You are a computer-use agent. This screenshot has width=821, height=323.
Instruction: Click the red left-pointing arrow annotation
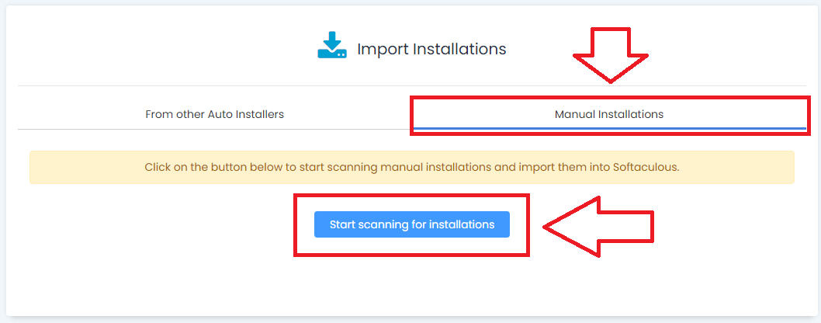pyautogui.click(x=598, y=226)
